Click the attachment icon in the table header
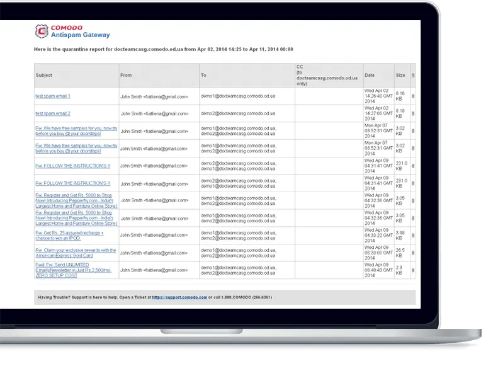The image size is (493, 378). coord(413,75)
